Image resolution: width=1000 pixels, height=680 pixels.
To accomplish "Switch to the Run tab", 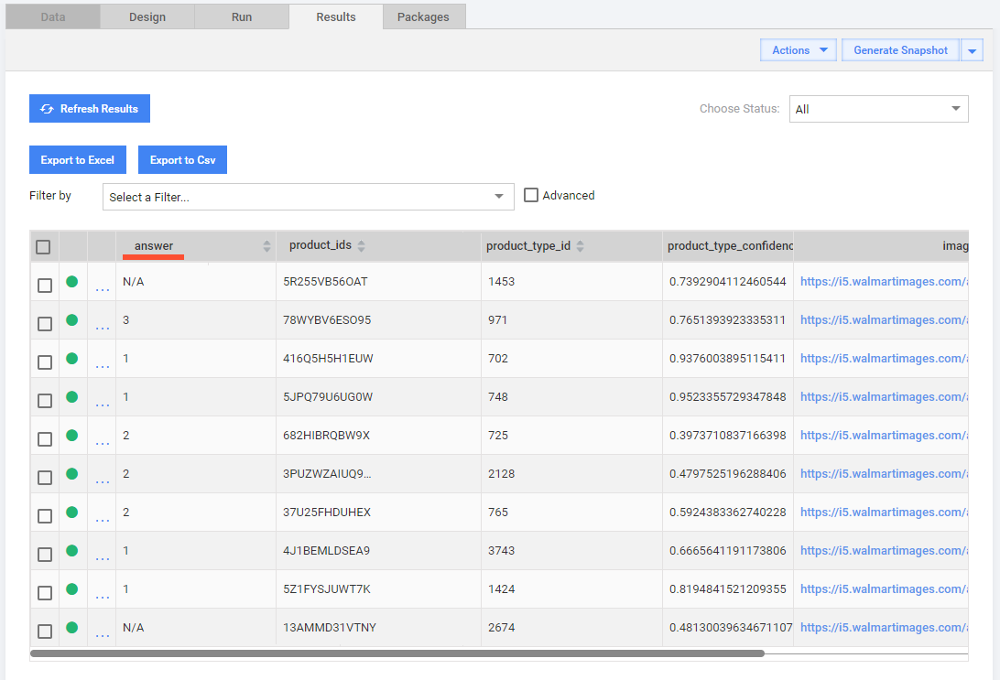I will [242, 17].
